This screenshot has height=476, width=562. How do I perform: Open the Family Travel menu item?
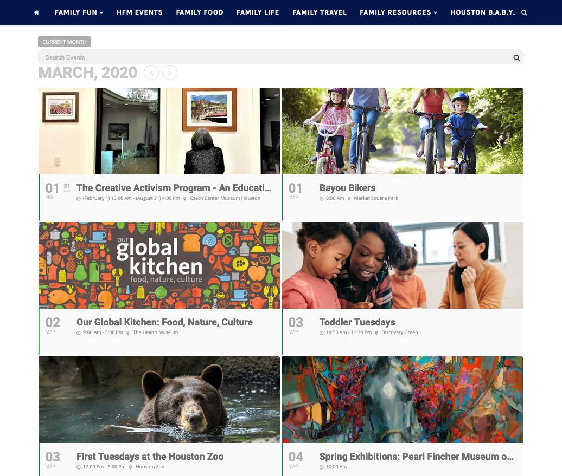pos(320,12)
